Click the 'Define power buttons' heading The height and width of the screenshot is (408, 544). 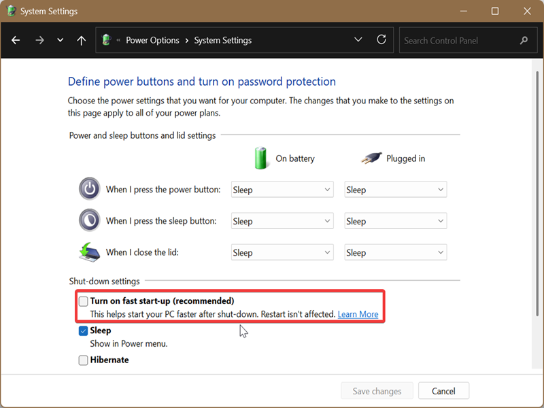pyautogui.click(x=201, y=82)
